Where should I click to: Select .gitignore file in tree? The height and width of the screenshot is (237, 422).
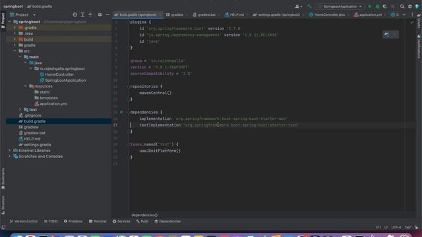point(32,116)
